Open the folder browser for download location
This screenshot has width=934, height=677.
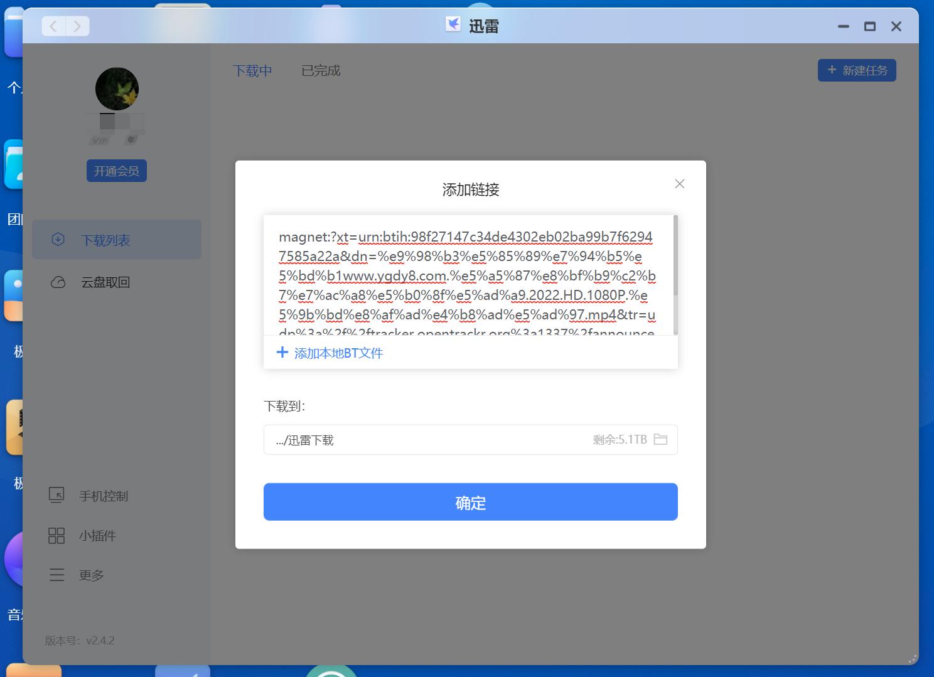click(660, 439)
